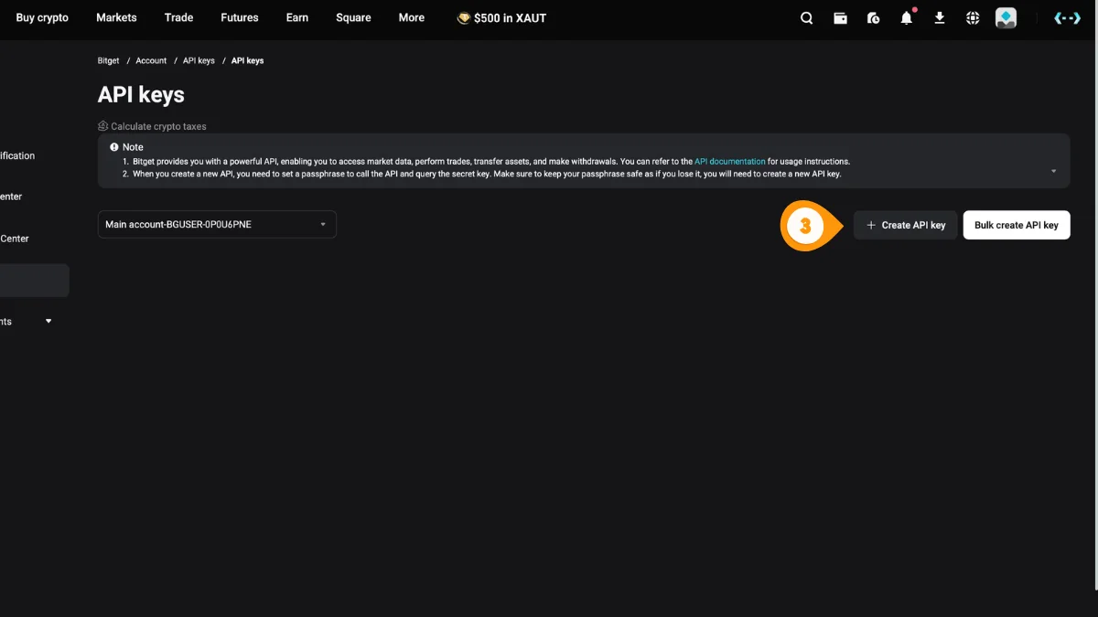Open Square menu
This screenshot has height=617, width=1098.
pyautogui.click(x=353, y=18)
